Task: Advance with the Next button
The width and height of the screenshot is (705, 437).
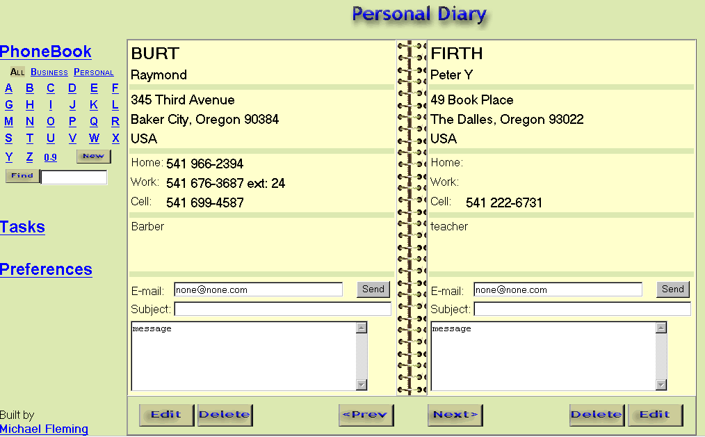Action: coord(455,415)
